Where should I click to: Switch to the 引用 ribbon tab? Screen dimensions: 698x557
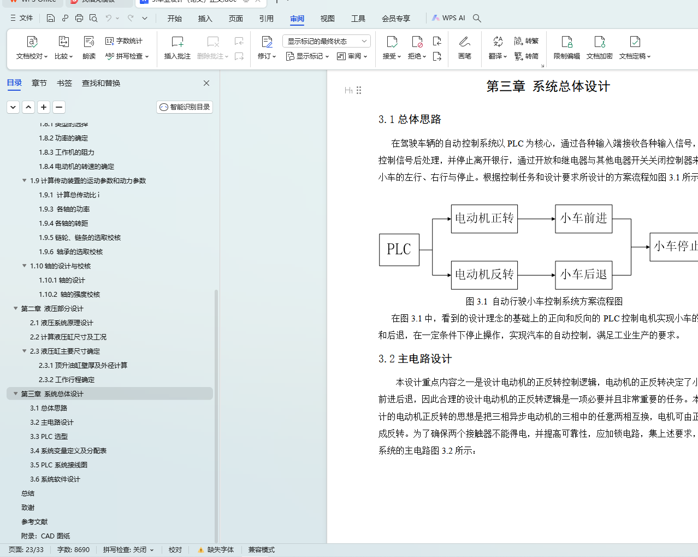tap(267, 19)
